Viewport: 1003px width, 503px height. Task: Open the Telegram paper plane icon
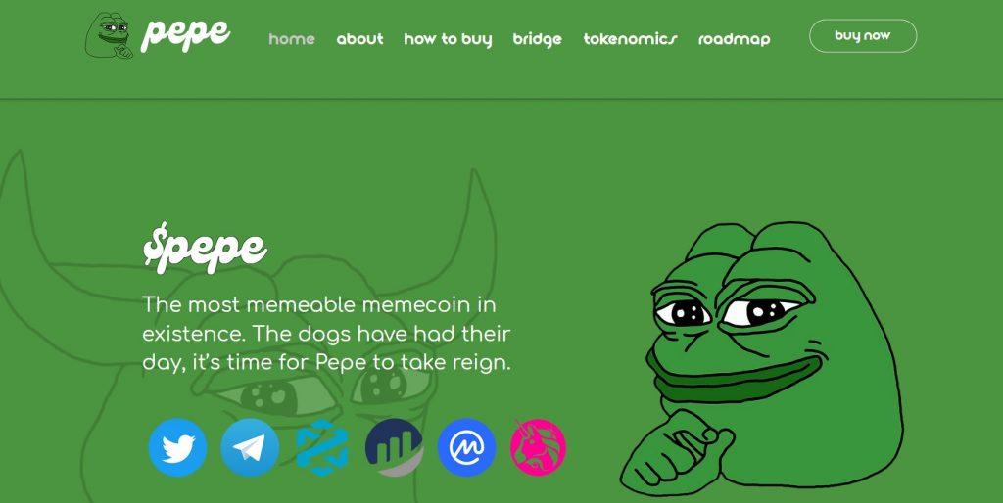tap(250, 447)
